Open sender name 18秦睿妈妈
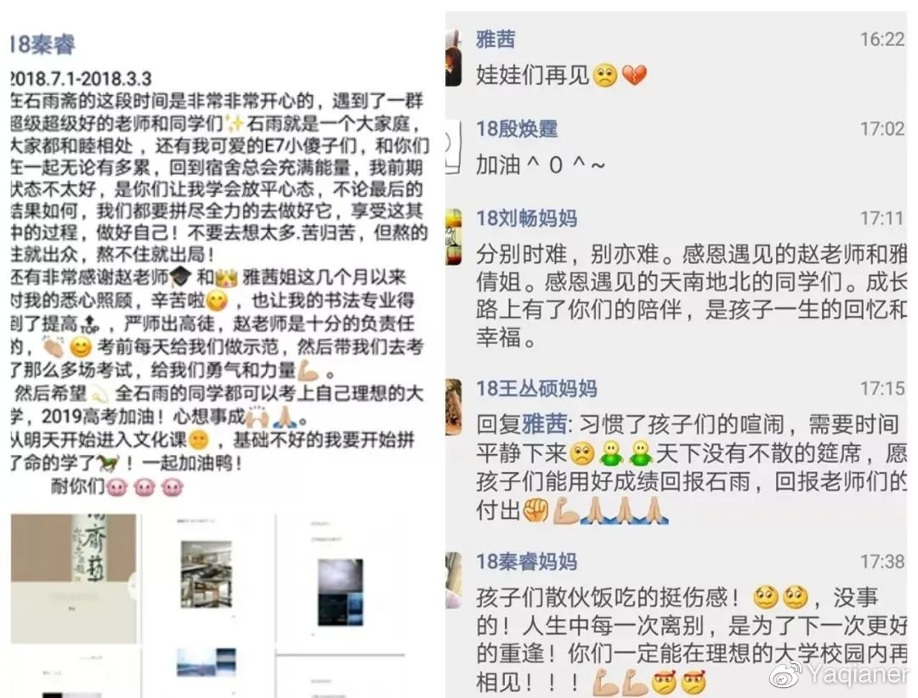 tap(526, 561)
